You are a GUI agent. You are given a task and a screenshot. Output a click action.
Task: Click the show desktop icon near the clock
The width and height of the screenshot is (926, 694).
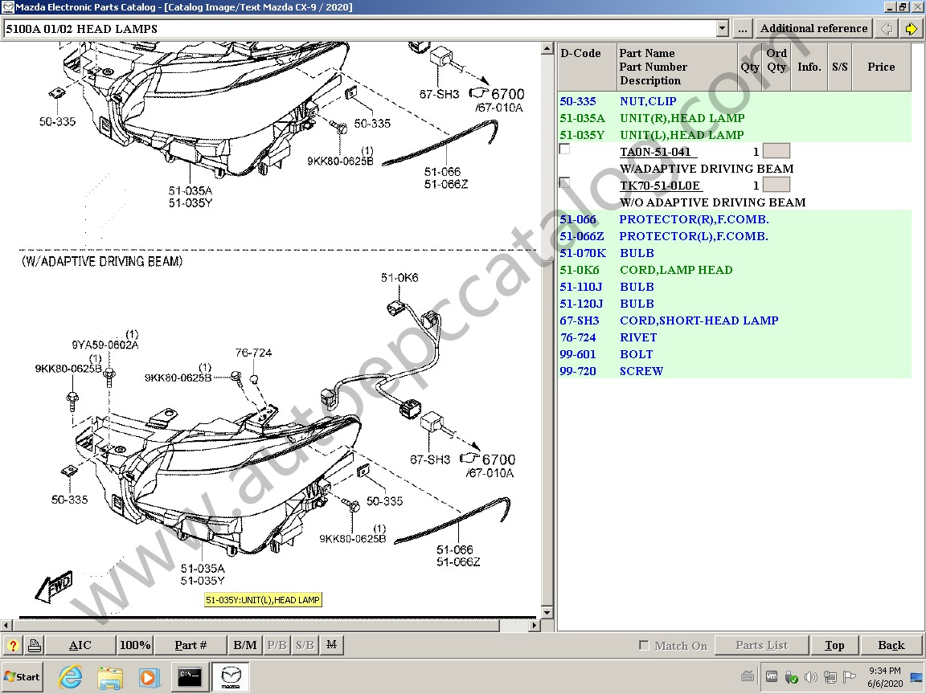[916, 677]
